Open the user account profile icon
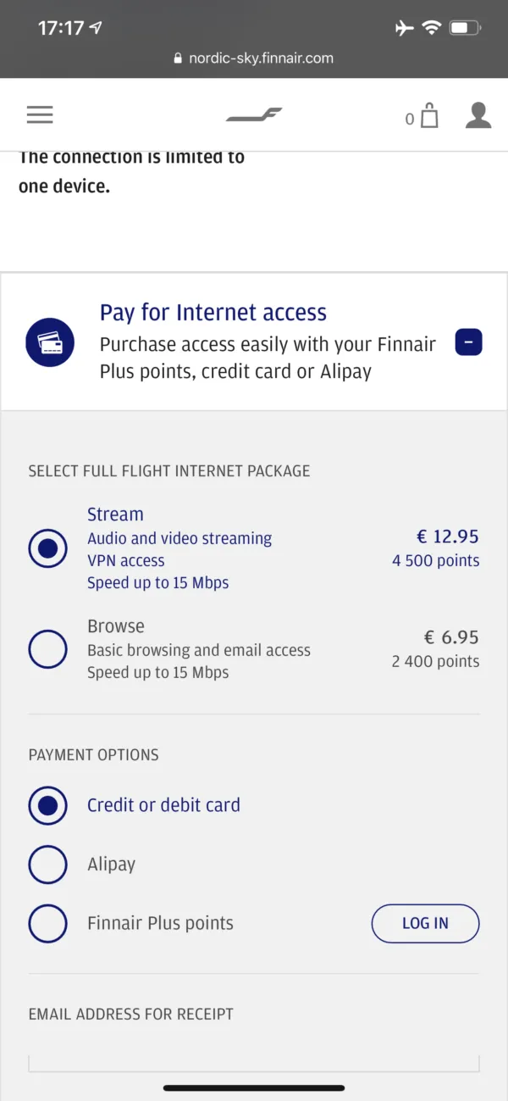 point(478,114)
